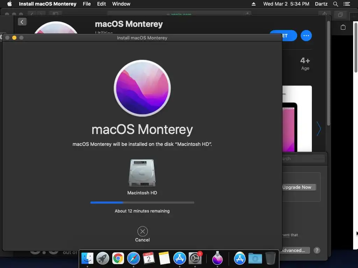
Task: Open the Downloads folder in the Dock
Action: 255,259
